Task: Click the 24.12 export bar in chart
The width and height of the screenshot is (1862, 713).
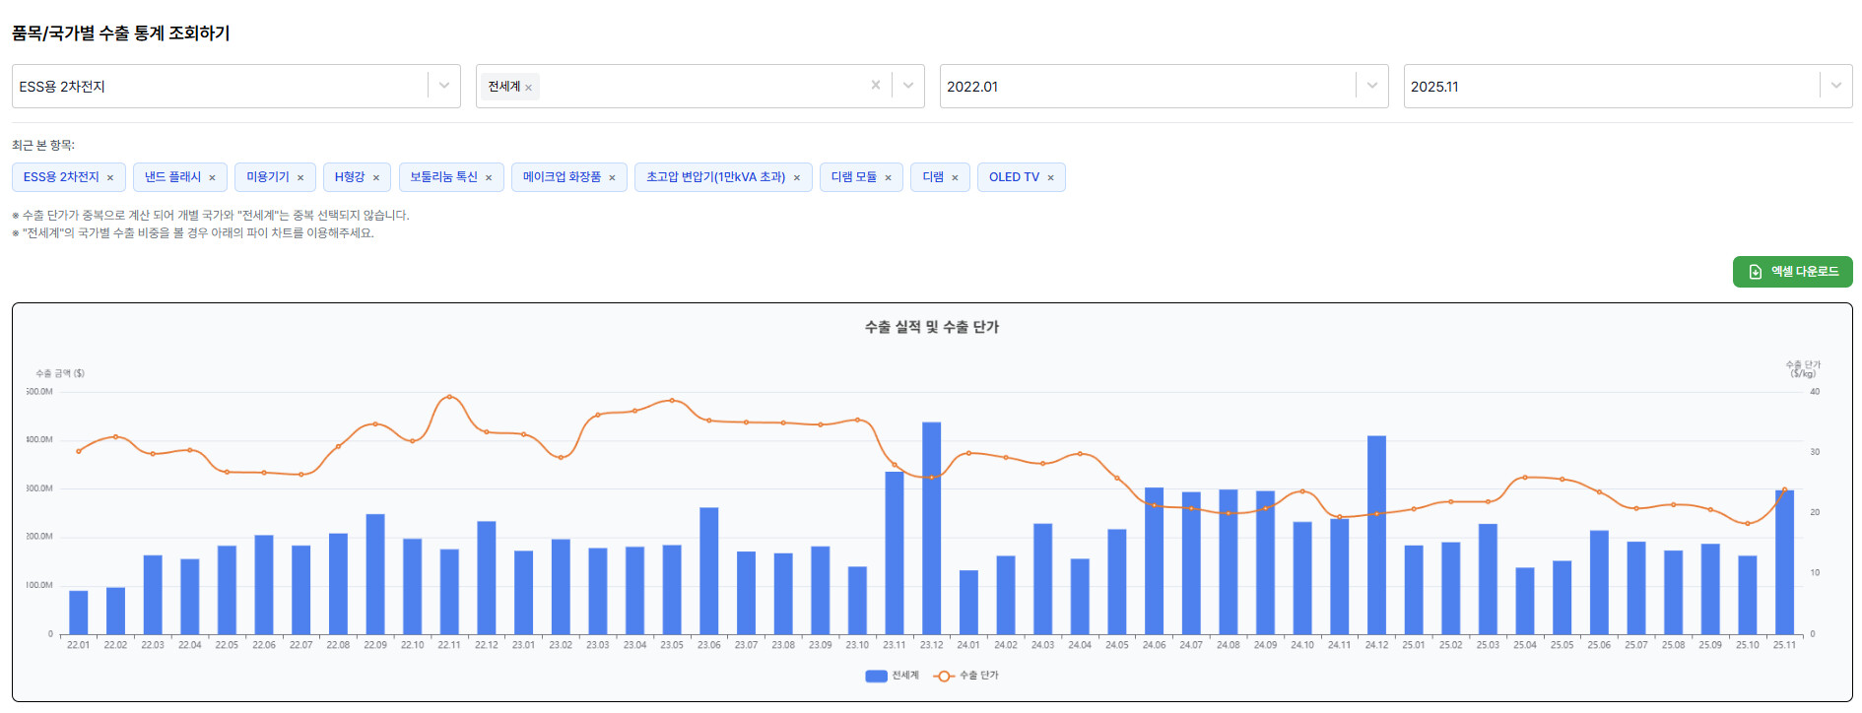Action: pyautogui.click(x=1376, y=535)
